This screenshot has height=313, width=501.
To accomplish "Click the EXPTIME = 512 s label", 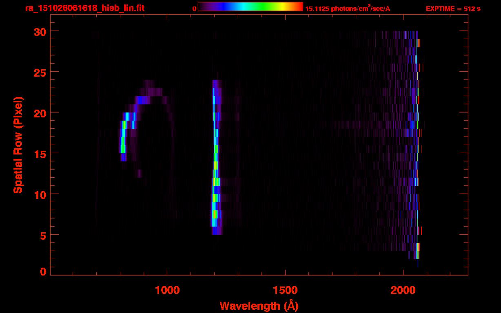I will 453,9.
